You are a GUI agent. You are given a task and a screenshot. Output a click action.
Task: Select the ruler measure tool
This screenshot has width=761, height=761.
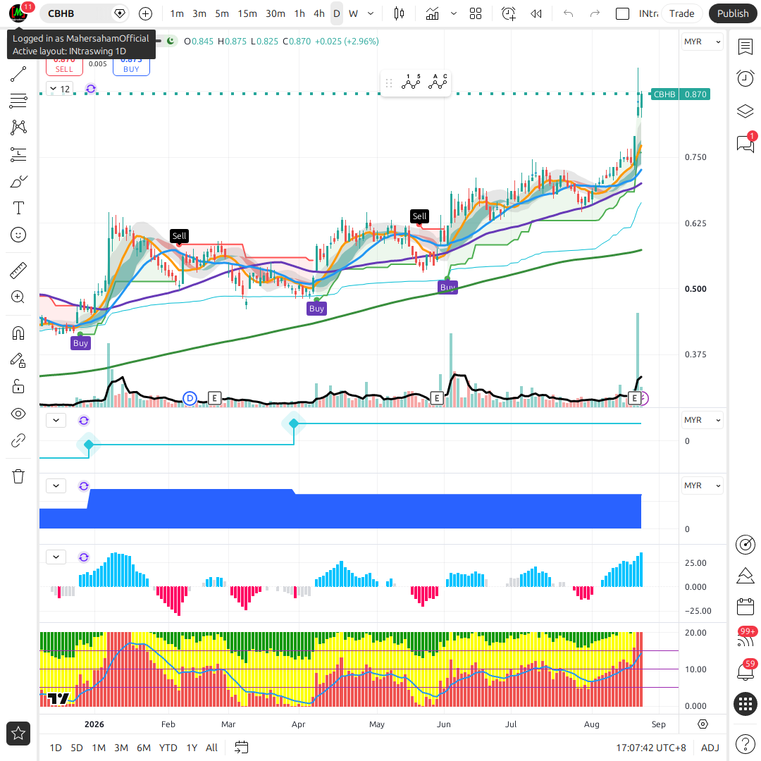coord(18,271)
